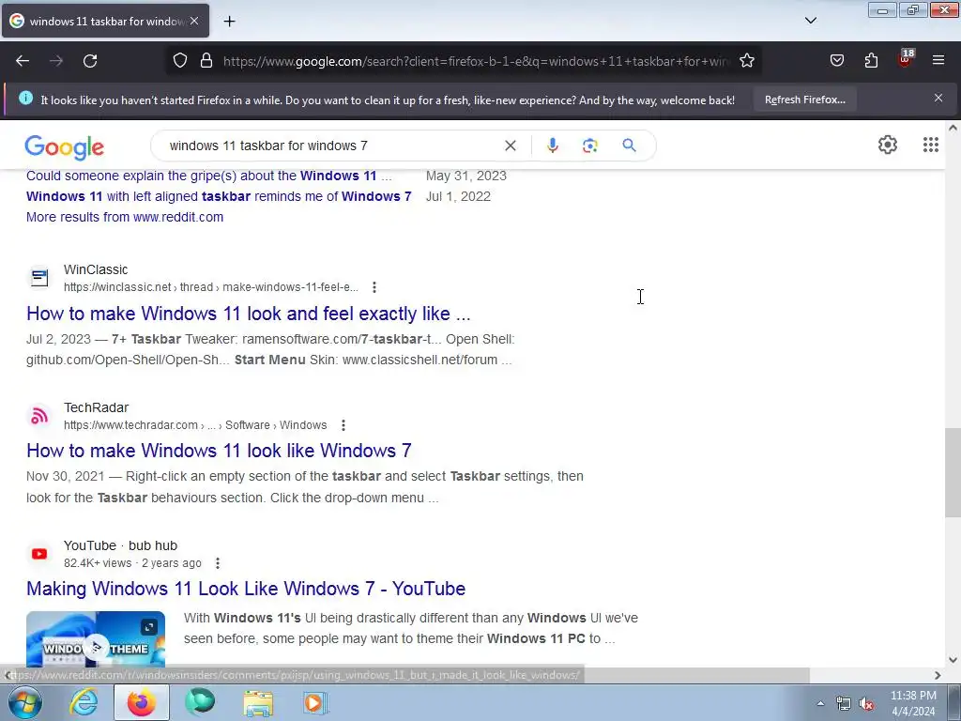Screen dimensions: 961x721
Task: Open a new tab with the plus button
Action: coord(229,22)
